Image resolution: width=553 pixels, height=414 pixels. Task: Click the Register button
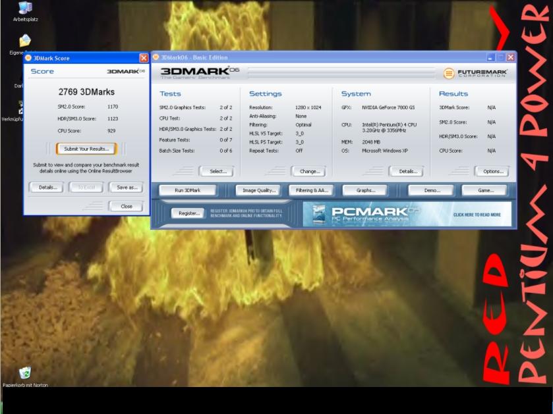188,213
